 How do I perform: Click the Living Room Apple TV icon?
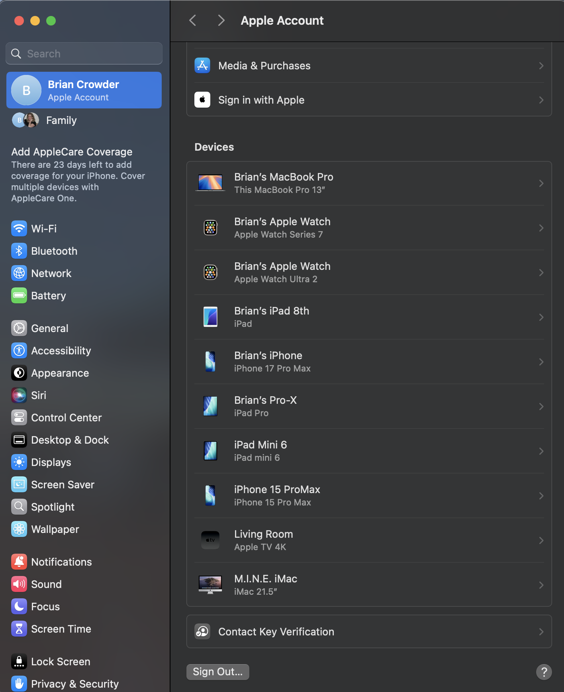coord(210,541)
